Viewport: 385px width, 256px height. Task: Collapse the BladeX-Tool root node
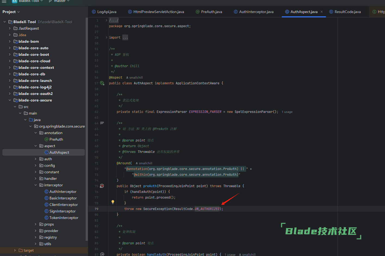pos(5,22)
